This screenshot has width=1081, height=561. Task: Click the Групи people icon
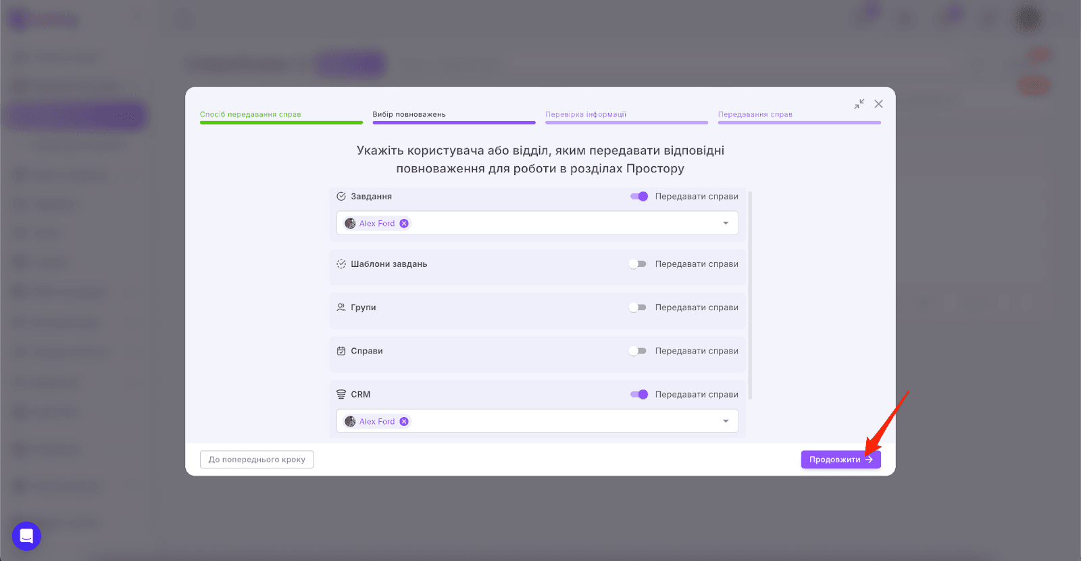[x=341, y=308]
